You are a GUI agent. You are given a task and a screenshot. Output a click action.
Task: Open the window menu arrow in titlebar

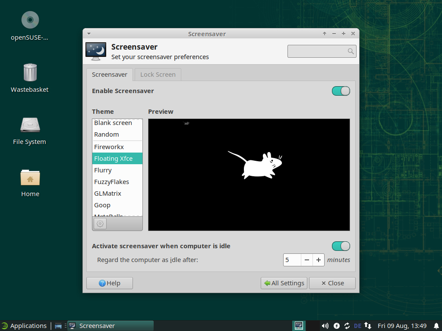pos(88,34)
